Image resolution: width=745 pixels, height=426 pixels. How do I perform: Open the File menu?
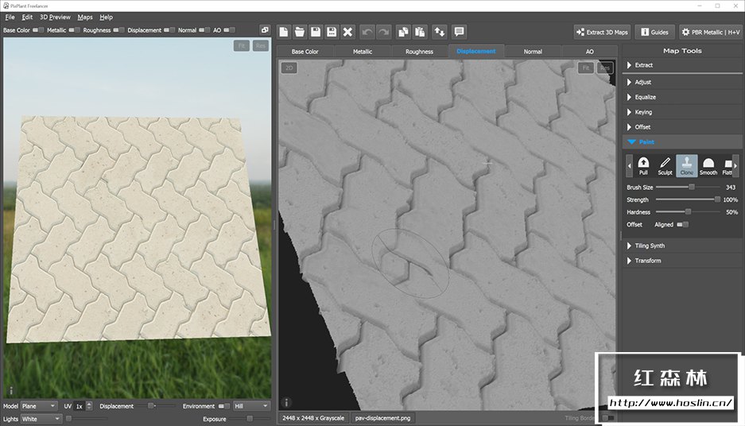coord(10,17)
